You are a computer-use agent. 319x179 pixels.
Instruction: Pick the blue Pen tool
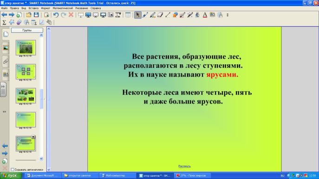(145, 15)
